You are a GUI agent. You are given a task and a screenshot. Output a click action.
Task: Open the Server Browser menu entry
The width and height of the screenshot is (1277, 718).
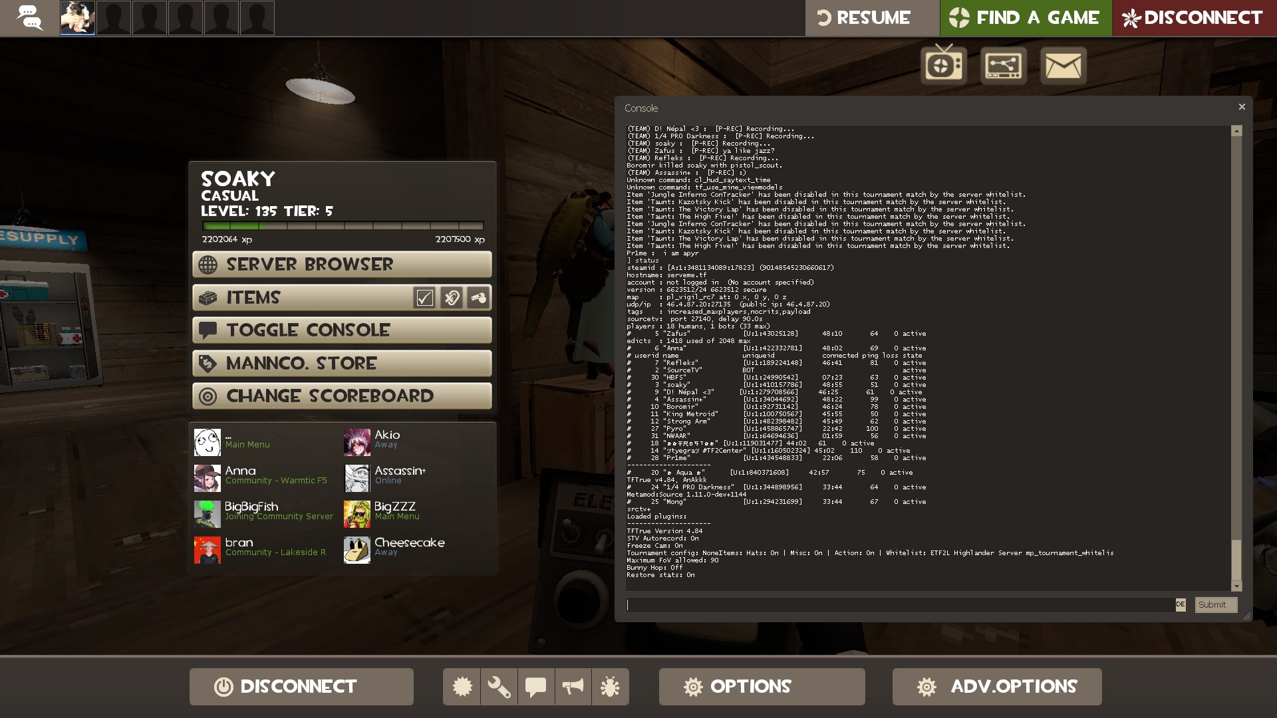pyautogui.click(x=342, y=265)
